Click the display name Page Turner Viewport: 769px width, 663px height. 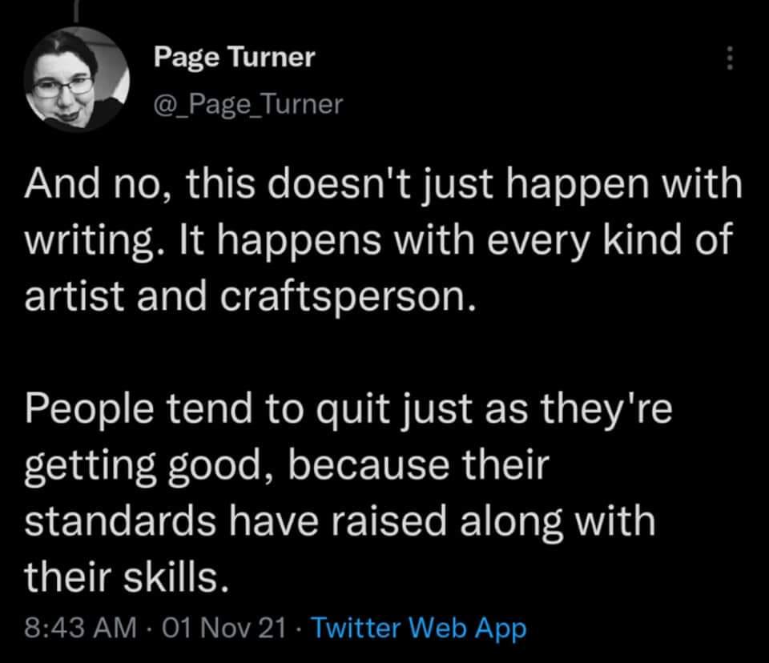234,57
